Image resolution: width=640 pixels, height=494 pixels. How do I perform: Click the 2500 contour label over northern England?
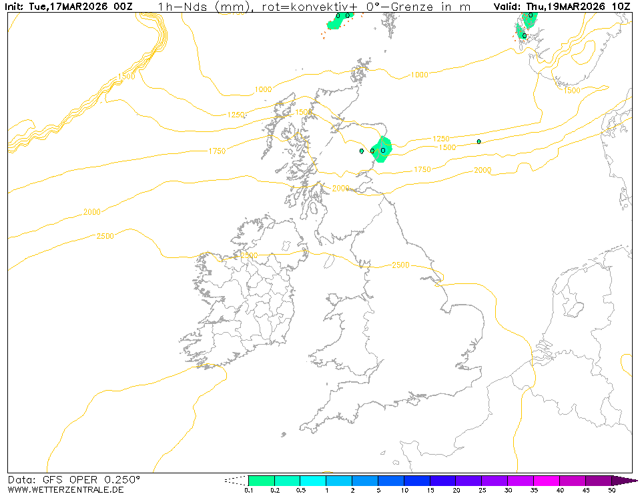(400, 265)
